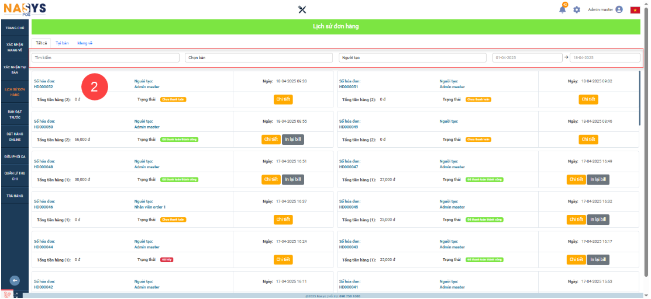
Task: Click the Vietnam flag language icon
Action: click(x=635, y=10)
